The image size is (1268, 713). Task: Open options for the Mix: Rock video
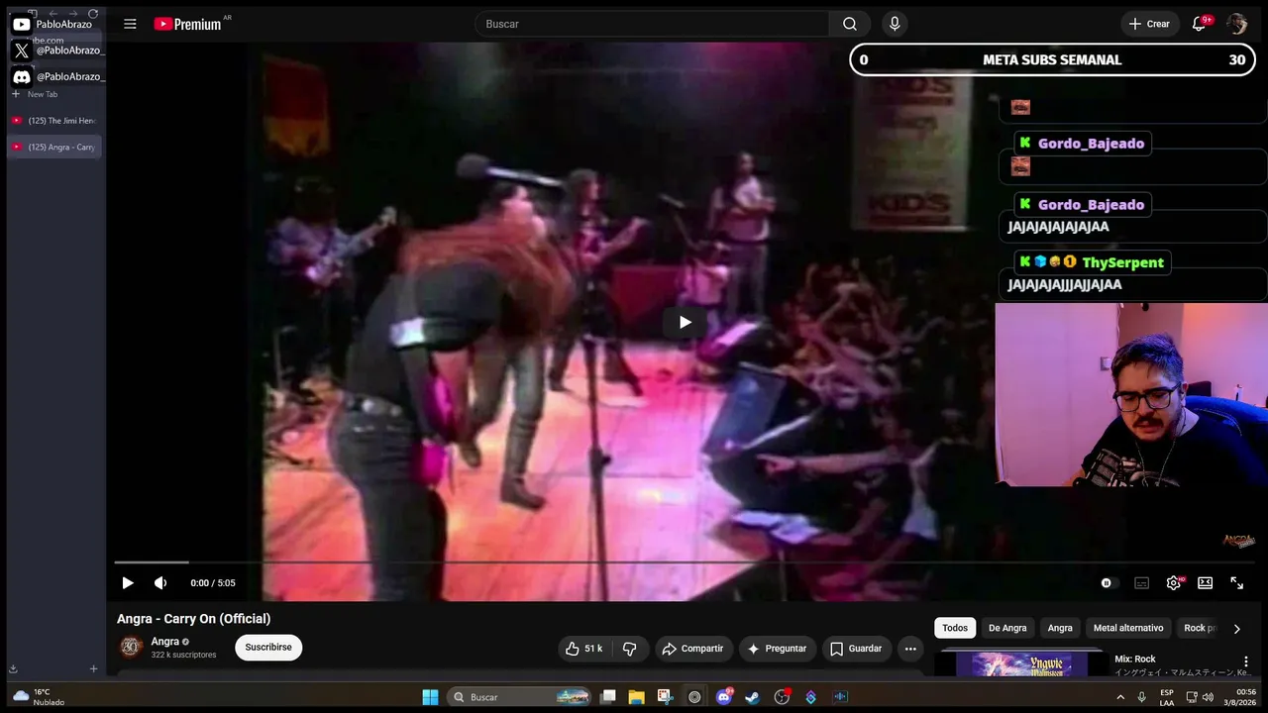(x=1245, y=662)
